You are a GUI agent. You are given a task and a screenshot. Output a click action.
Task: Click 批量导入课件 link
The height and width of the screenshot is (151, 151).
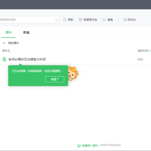click(90, 146)
